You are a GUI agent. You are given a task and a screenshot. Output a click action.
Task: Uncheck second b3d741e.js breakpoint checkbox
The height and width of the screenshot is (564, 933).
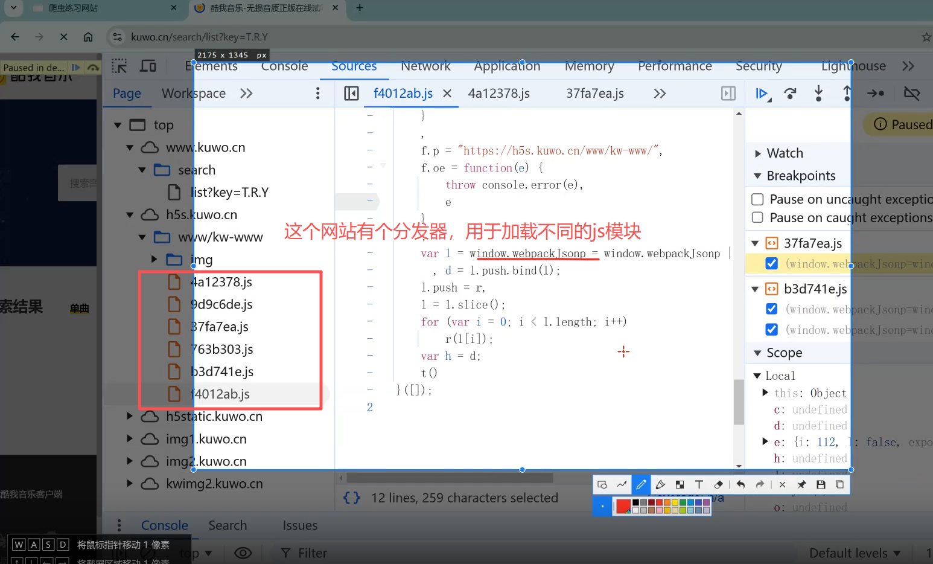pyautogui.click(x=771, y=329)
